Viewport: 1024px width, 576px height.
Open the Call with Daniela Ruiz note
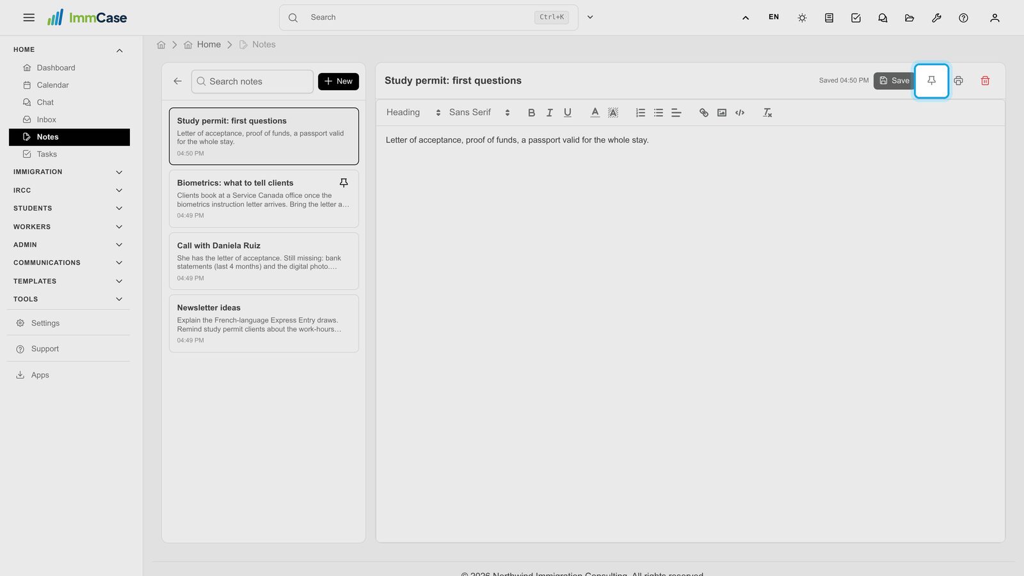264,261
